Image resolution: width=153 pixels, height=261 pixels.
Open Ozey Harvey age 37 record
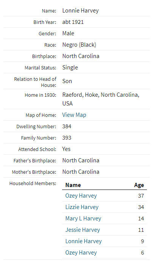(81, 196)
